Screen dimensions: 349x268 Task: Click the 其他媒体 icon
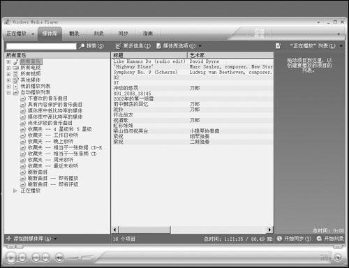(16, 80)
